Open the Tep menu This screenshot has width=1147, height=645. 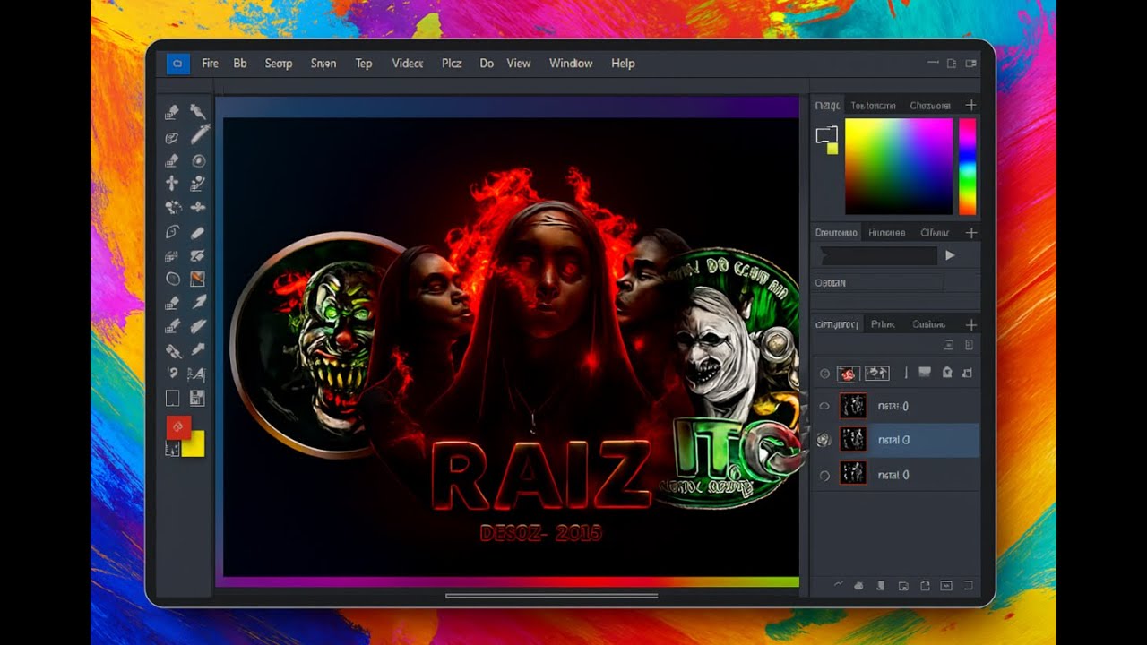coord(364,64)
